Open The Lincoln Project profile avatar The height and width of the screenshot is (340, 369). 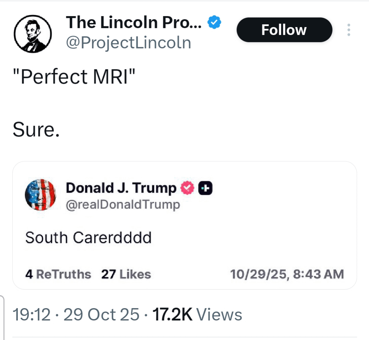point(33,34)
